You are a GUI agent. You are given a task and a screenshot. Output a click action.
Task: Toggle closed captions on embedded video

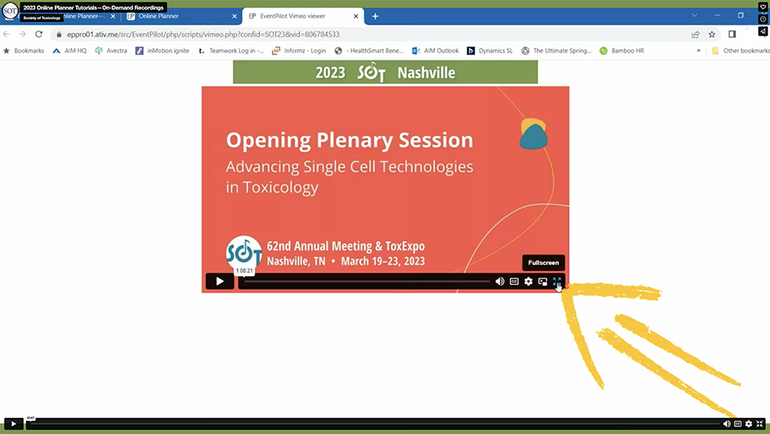pos(514,281)
